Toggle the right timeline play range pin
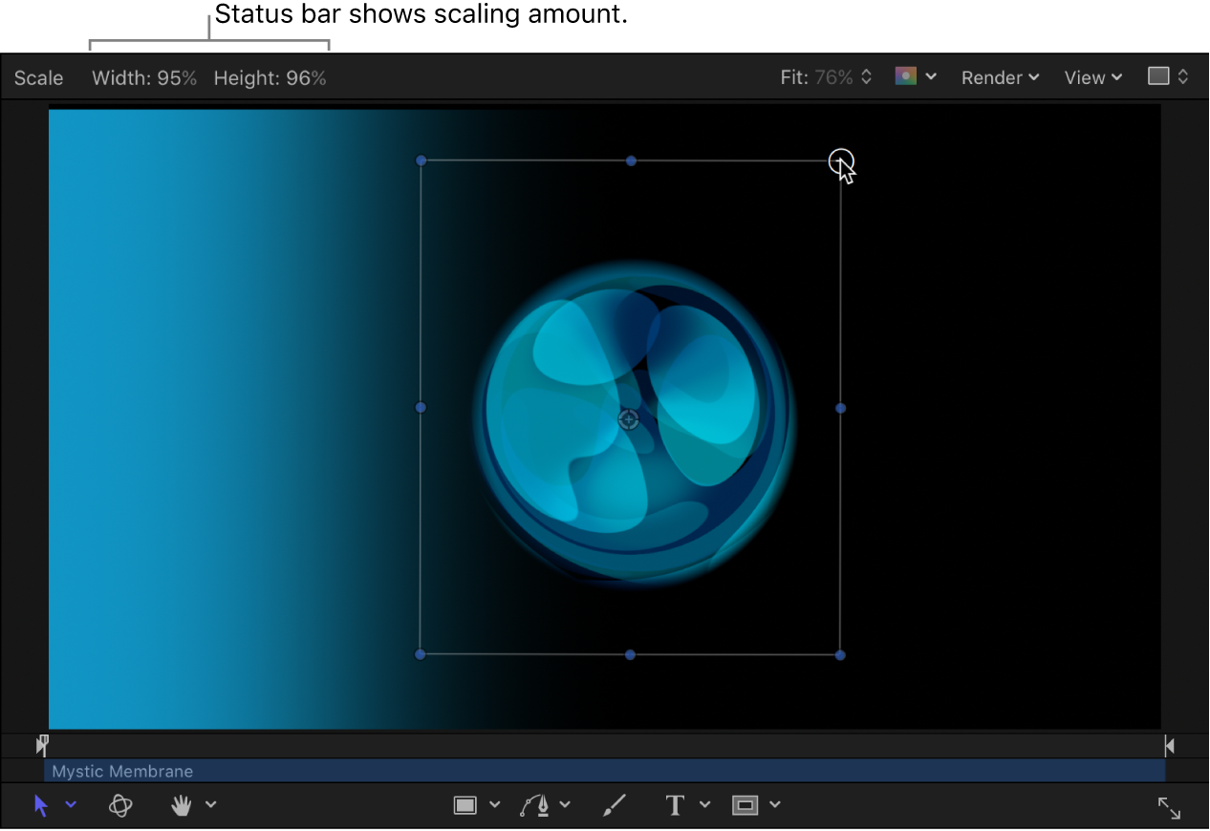This screenshot has height=831, width=1210. [x=1169, y=744]
